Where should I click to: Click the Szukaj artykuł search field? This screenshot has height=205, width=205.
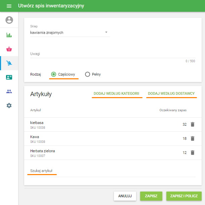111,171
